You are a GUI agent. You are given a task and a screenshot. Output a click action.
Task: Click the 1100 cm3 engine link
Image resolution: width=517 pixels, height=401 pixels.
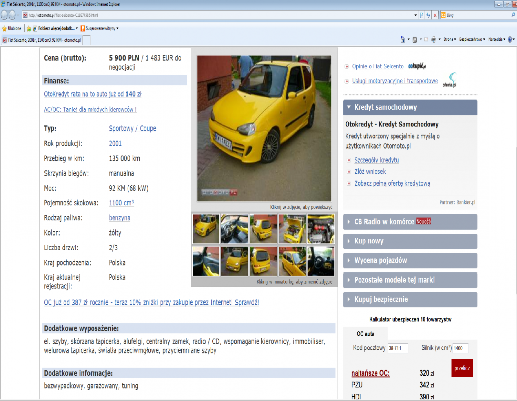[121, 203]
